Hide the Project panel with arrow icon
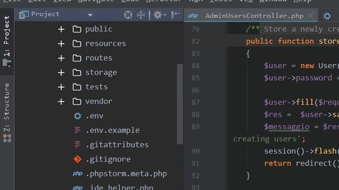The height and width of the screenshot is (190, 339). [x=175, y=15]
